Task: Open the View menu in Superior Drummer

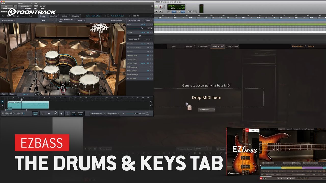Action: 24,16
